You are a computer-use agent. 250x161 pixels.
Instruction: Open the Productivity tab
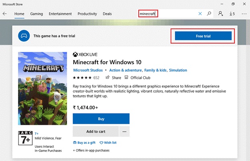[87, 14]
